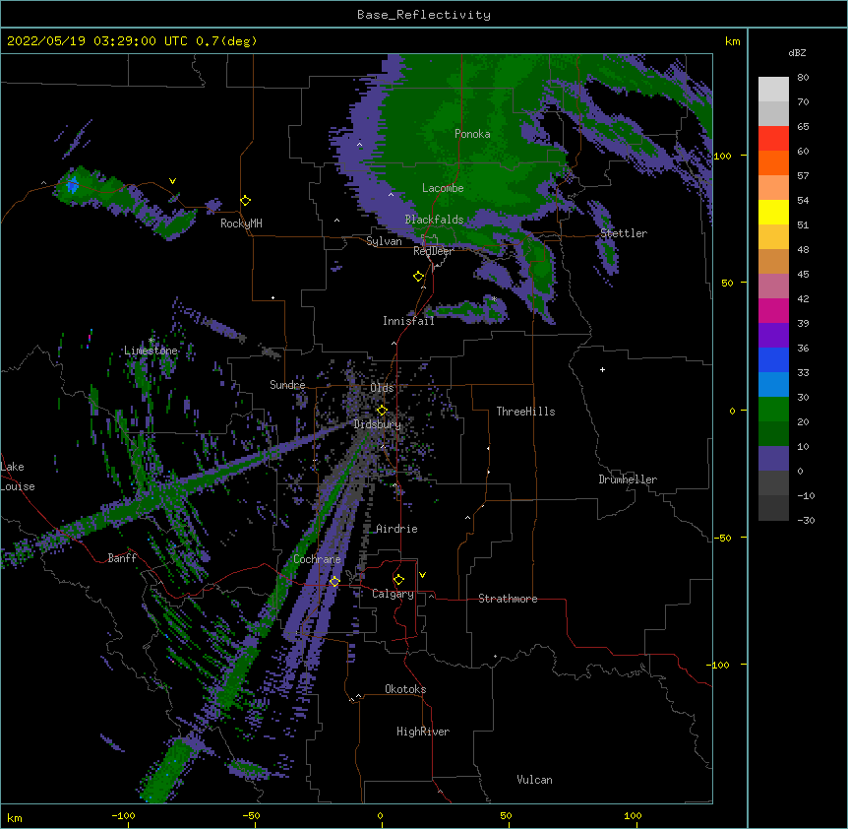Click the 80 value in the dBZ legend
This screenshot has height=829, width=848.
tap(803, 78)
